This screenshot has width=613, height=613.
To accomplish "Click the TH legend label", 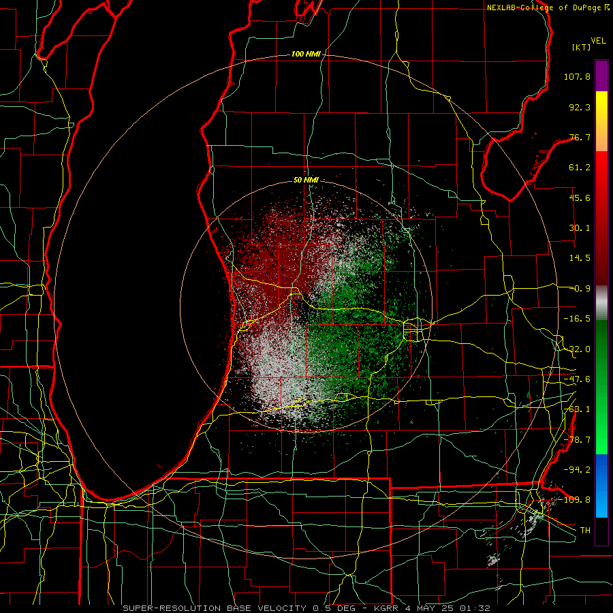I will [x=585, y=530].
